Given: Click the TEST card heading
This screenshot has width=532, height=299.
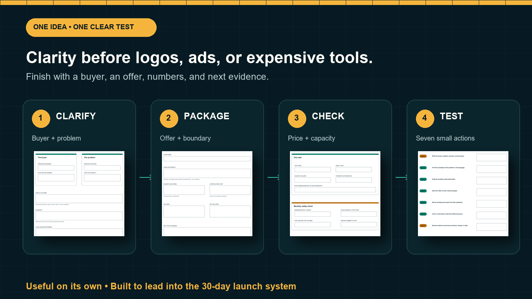Looking at the screenshot, I should coord(451,116).
